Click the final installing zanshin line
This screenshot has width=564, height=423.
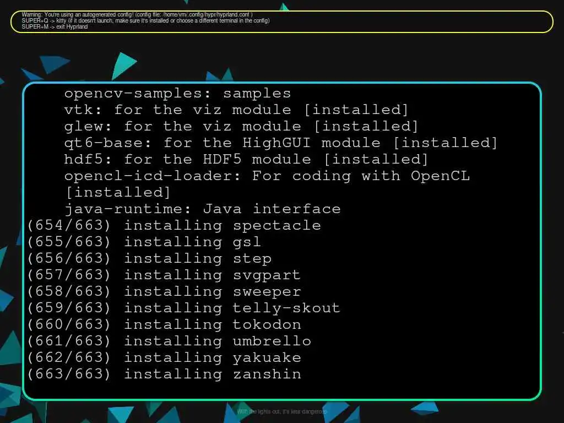(164, 375)
